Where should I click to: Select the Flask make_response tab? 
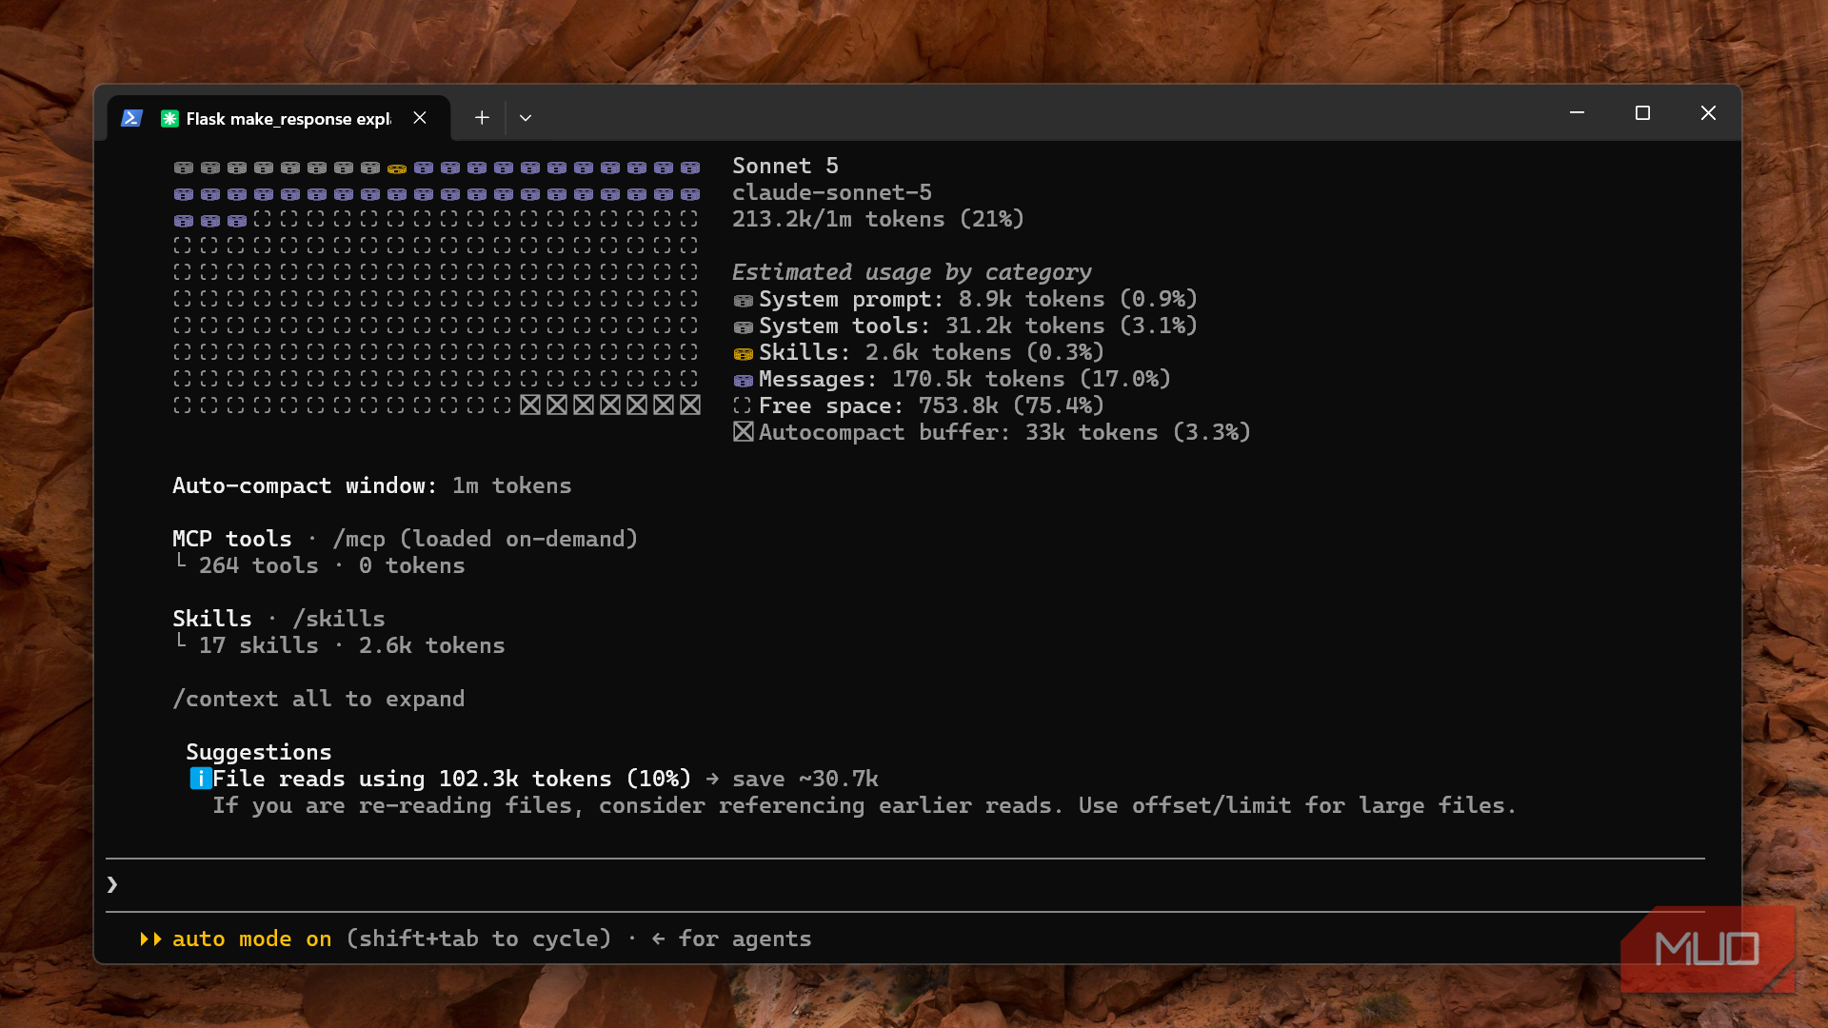[x=278, y=118]
